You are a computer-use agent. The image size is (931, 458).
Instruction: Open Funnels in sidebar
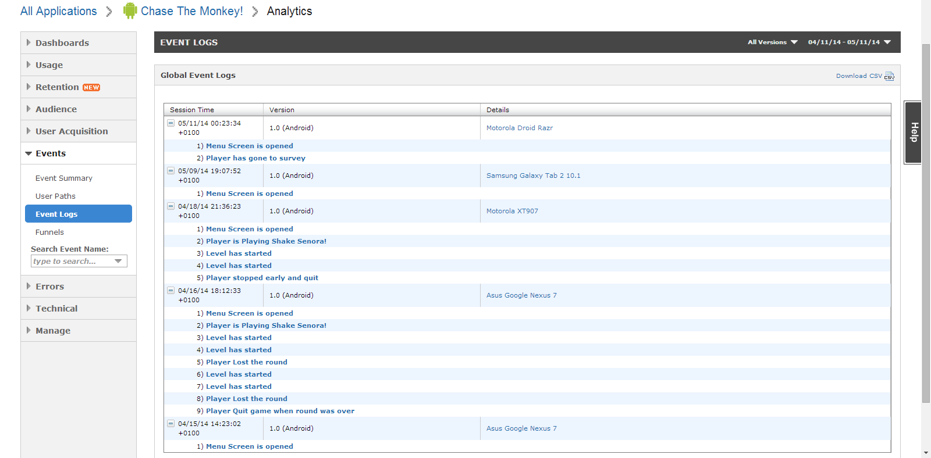click(49, 232)
